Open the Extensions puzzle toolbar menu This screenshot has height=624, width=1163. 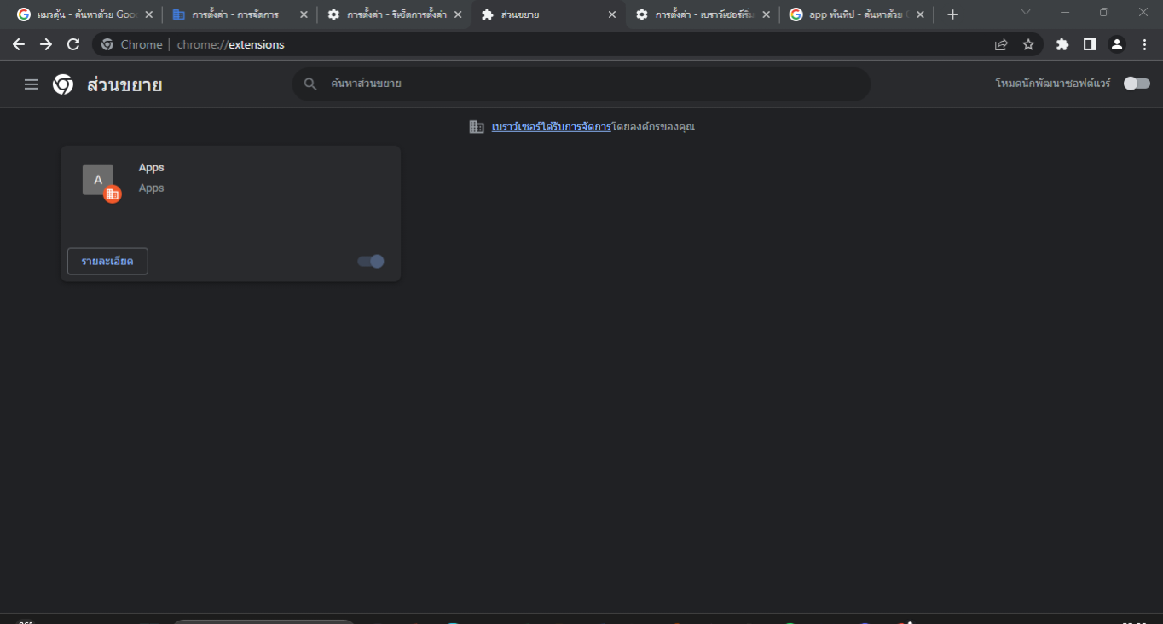pos(1062,44)
